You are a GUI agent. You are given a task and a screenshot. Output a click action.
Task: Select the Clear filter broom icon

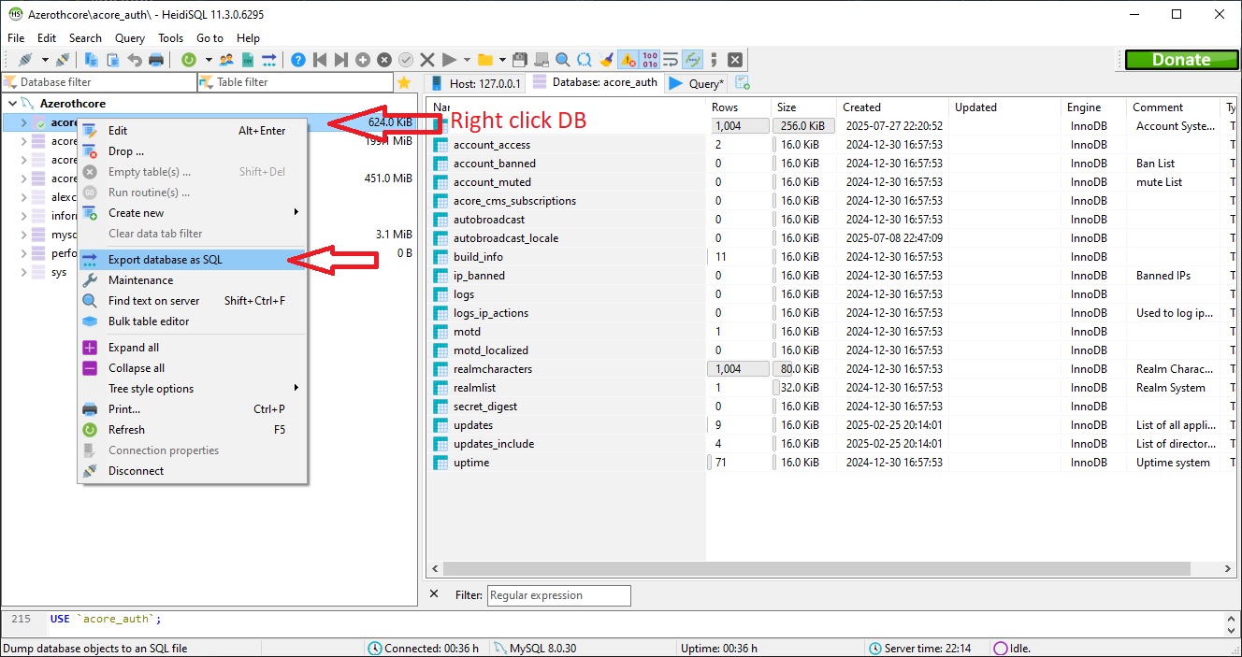point(607,59)
